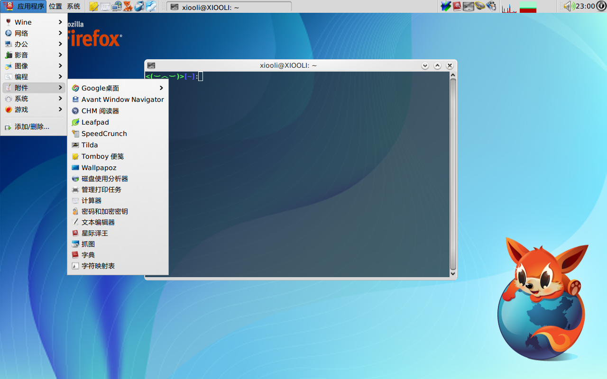Click the gold speaker tray icon

480,6
